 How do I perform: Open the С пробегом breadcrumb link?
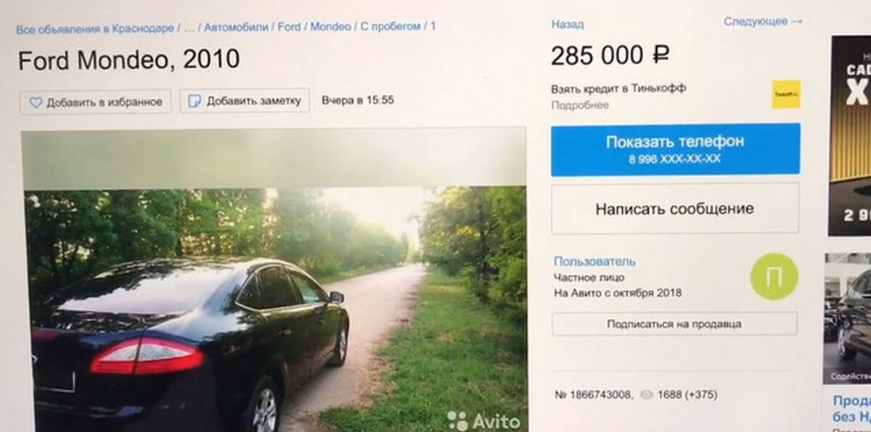click(x=390, y=26)
